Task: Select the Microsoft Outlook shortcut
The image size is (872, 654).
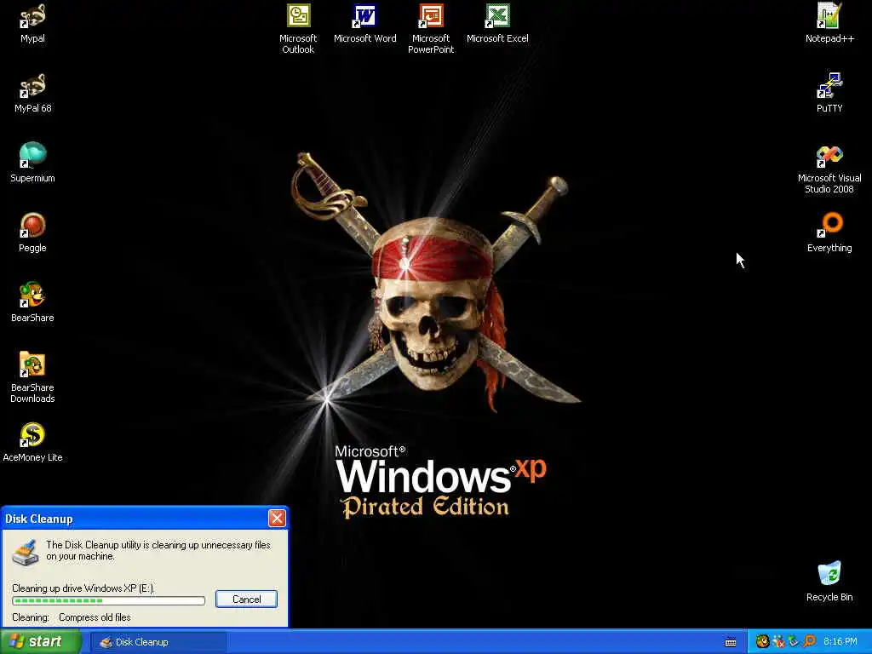Action: [298, 29]
